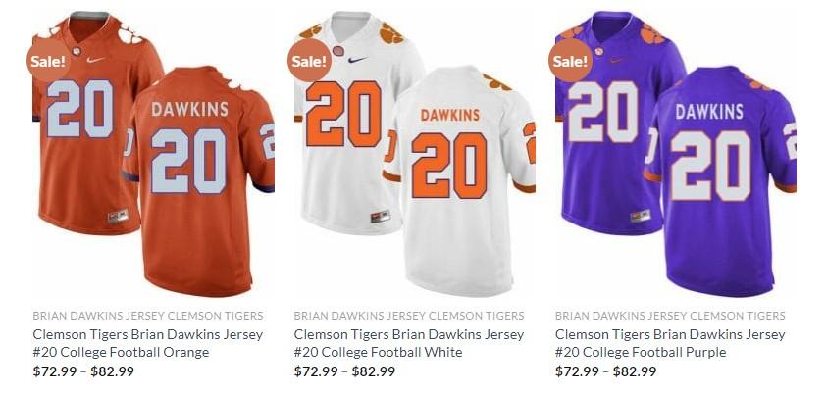Viewport: 826px width, 396px height.
Task: Open the orange Dawkins jersey product image
Action: coord(153,154)
